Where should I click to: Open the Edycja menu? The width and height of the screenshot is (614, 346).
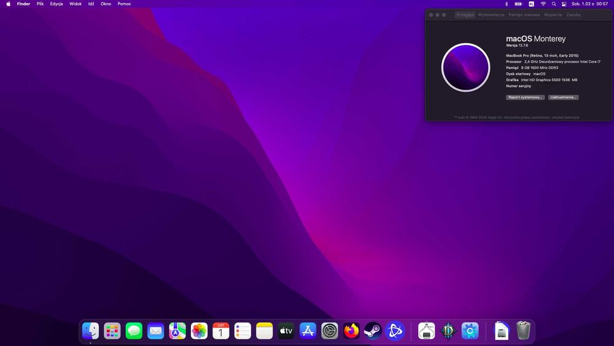(x=56, y=4)
